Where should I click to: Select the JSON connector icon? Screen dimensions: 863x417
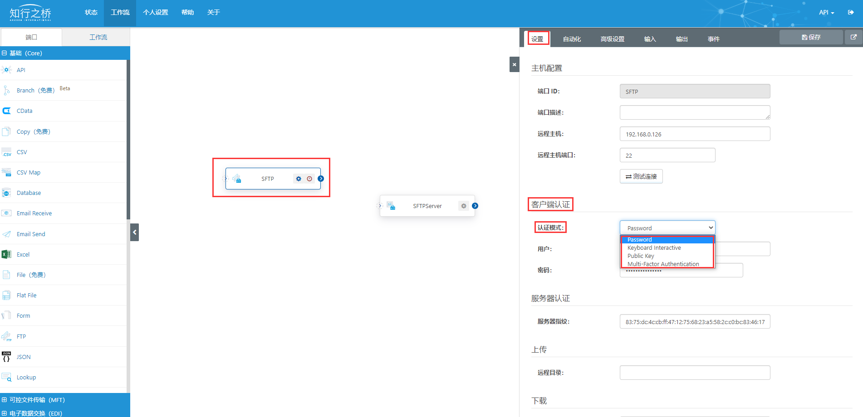[6, 357]
